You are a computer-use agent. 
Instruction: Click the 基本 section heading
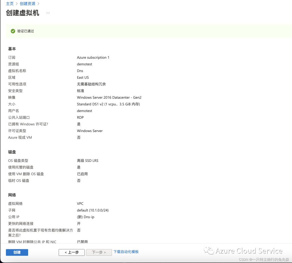click(12, 49)
